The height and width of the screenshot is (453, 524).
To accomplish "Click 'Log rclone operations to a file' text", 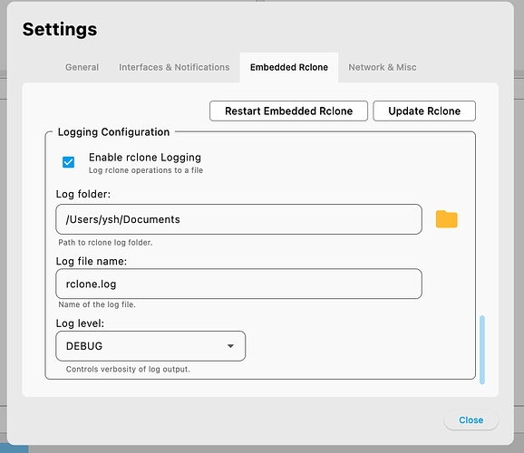I will coord(146,170).
